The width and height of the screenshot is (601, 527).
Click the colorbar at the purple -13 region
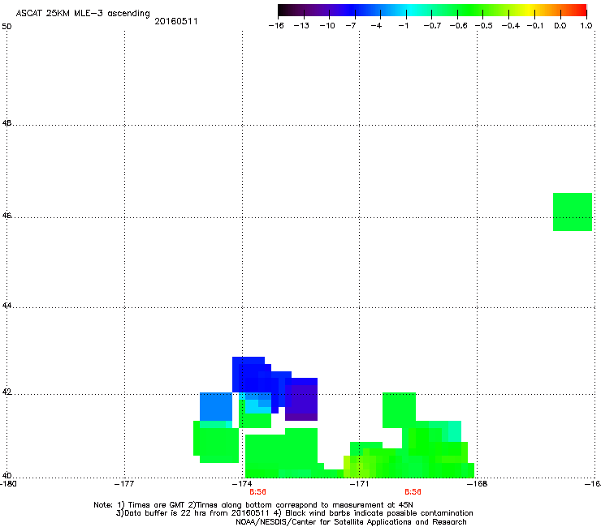pyautogui.click(x=304, y=11)
